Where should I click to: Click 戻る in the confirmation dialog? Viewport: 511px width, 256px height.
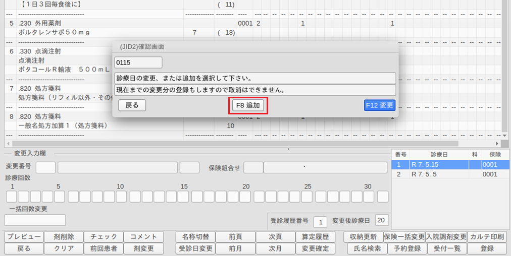click(x=132, y=105)
